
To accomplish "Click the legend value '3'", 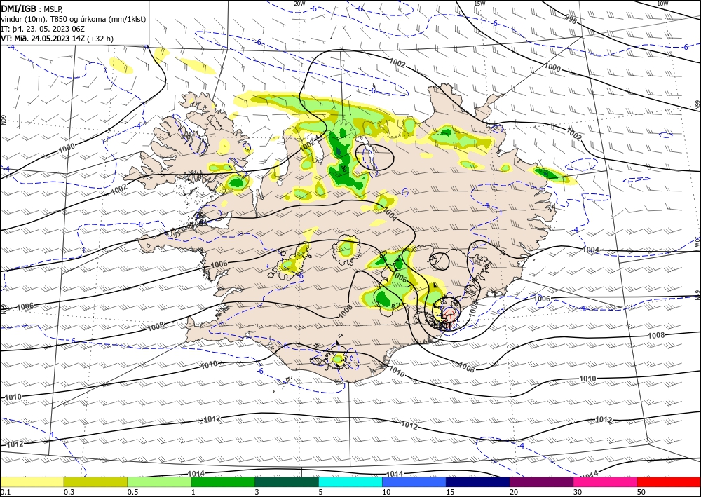I will [257, 492].
